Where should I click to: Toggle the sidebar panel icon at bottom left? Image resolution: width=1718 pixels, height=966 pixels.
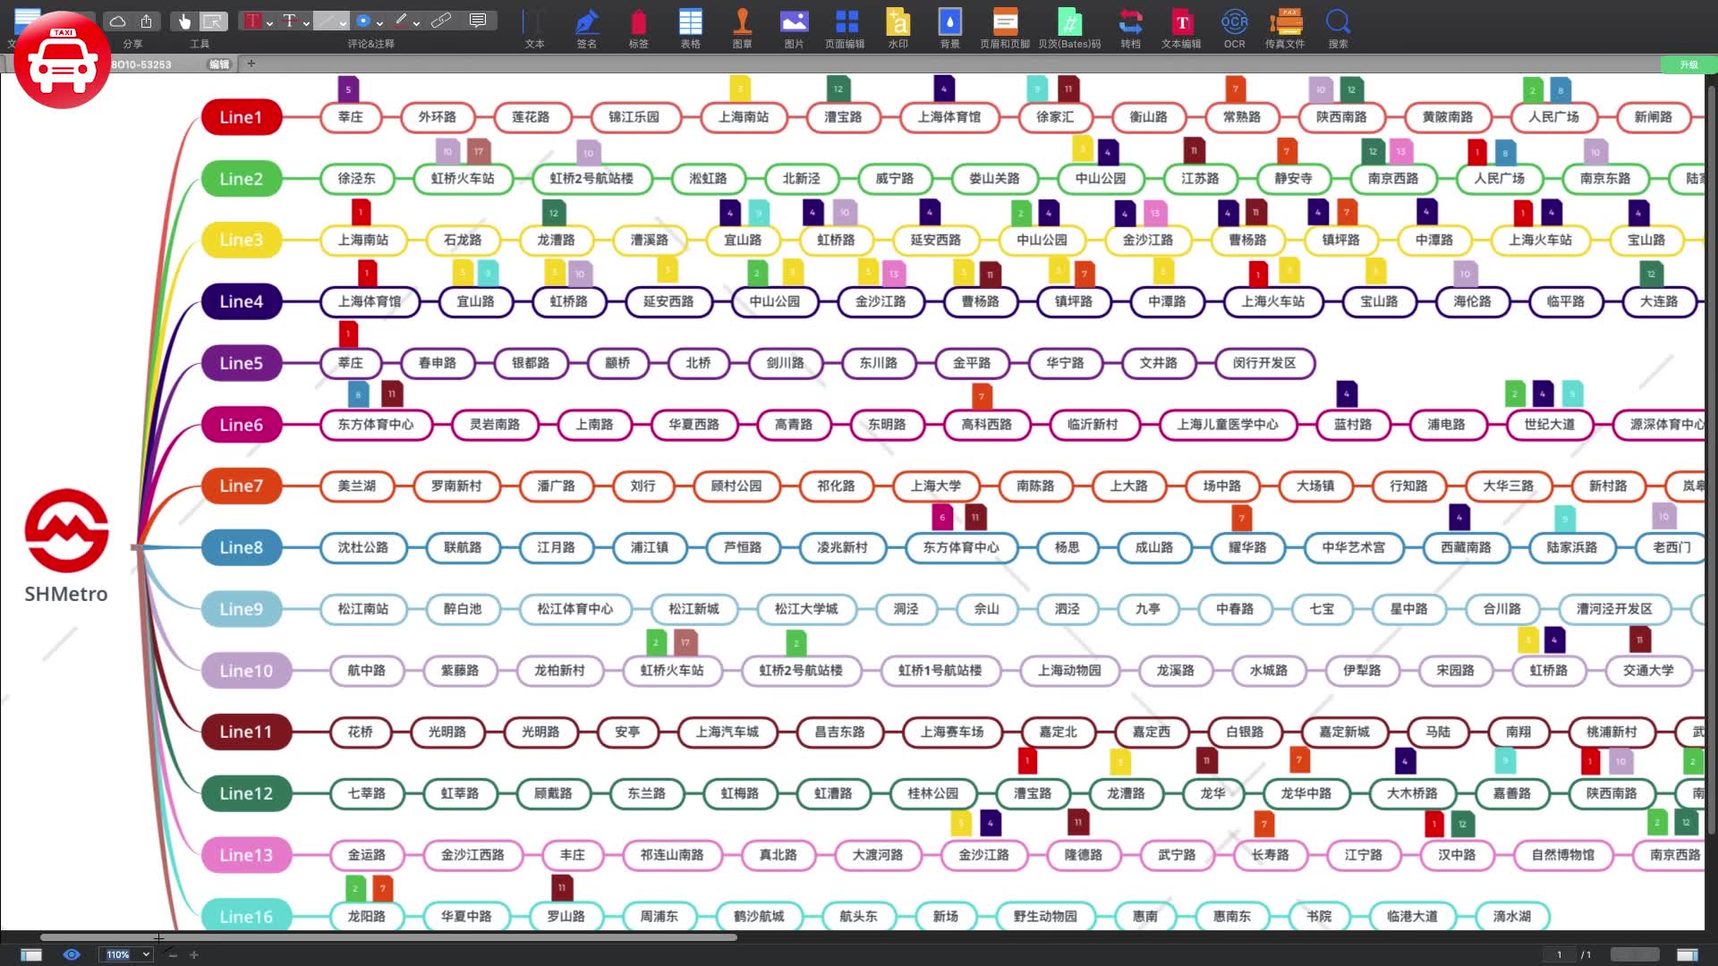click(x=31, y=954)
